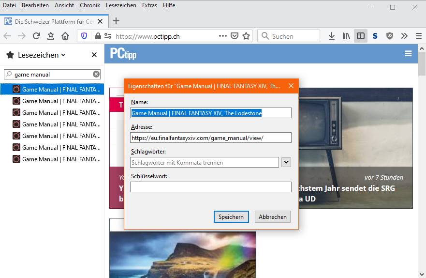Open the Extras menu
Image resolution: width=426 pixels, height=278 pixels.
[x=150, y=5]
